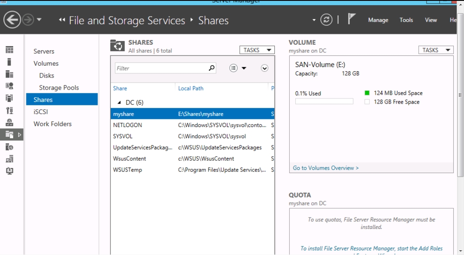Open the Tools menu

[406, 20]
